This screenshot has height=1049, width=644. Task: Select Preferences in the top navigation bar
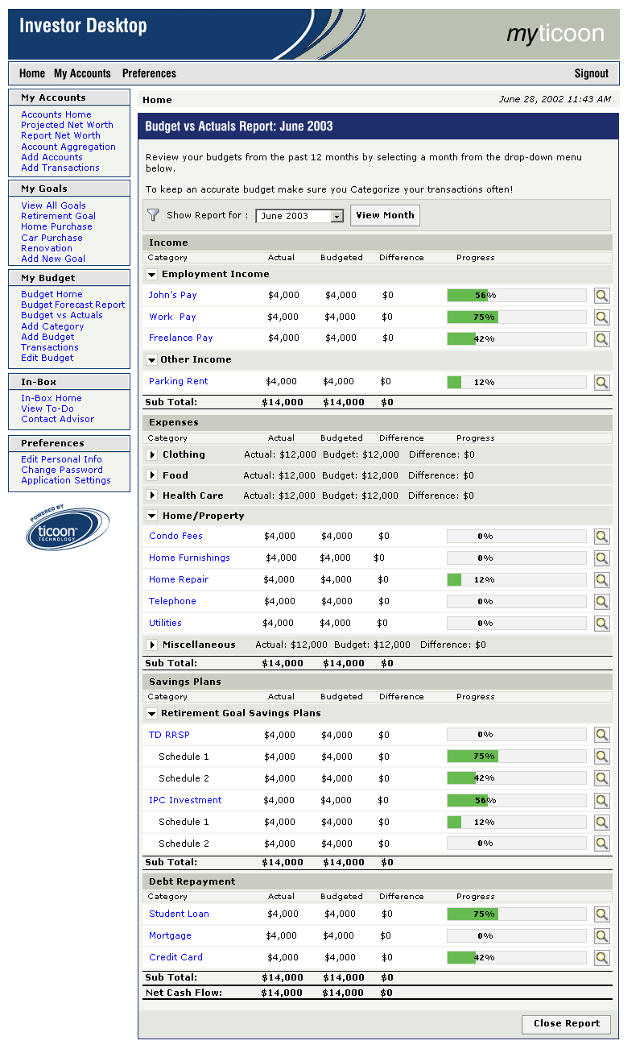point(149,73)
